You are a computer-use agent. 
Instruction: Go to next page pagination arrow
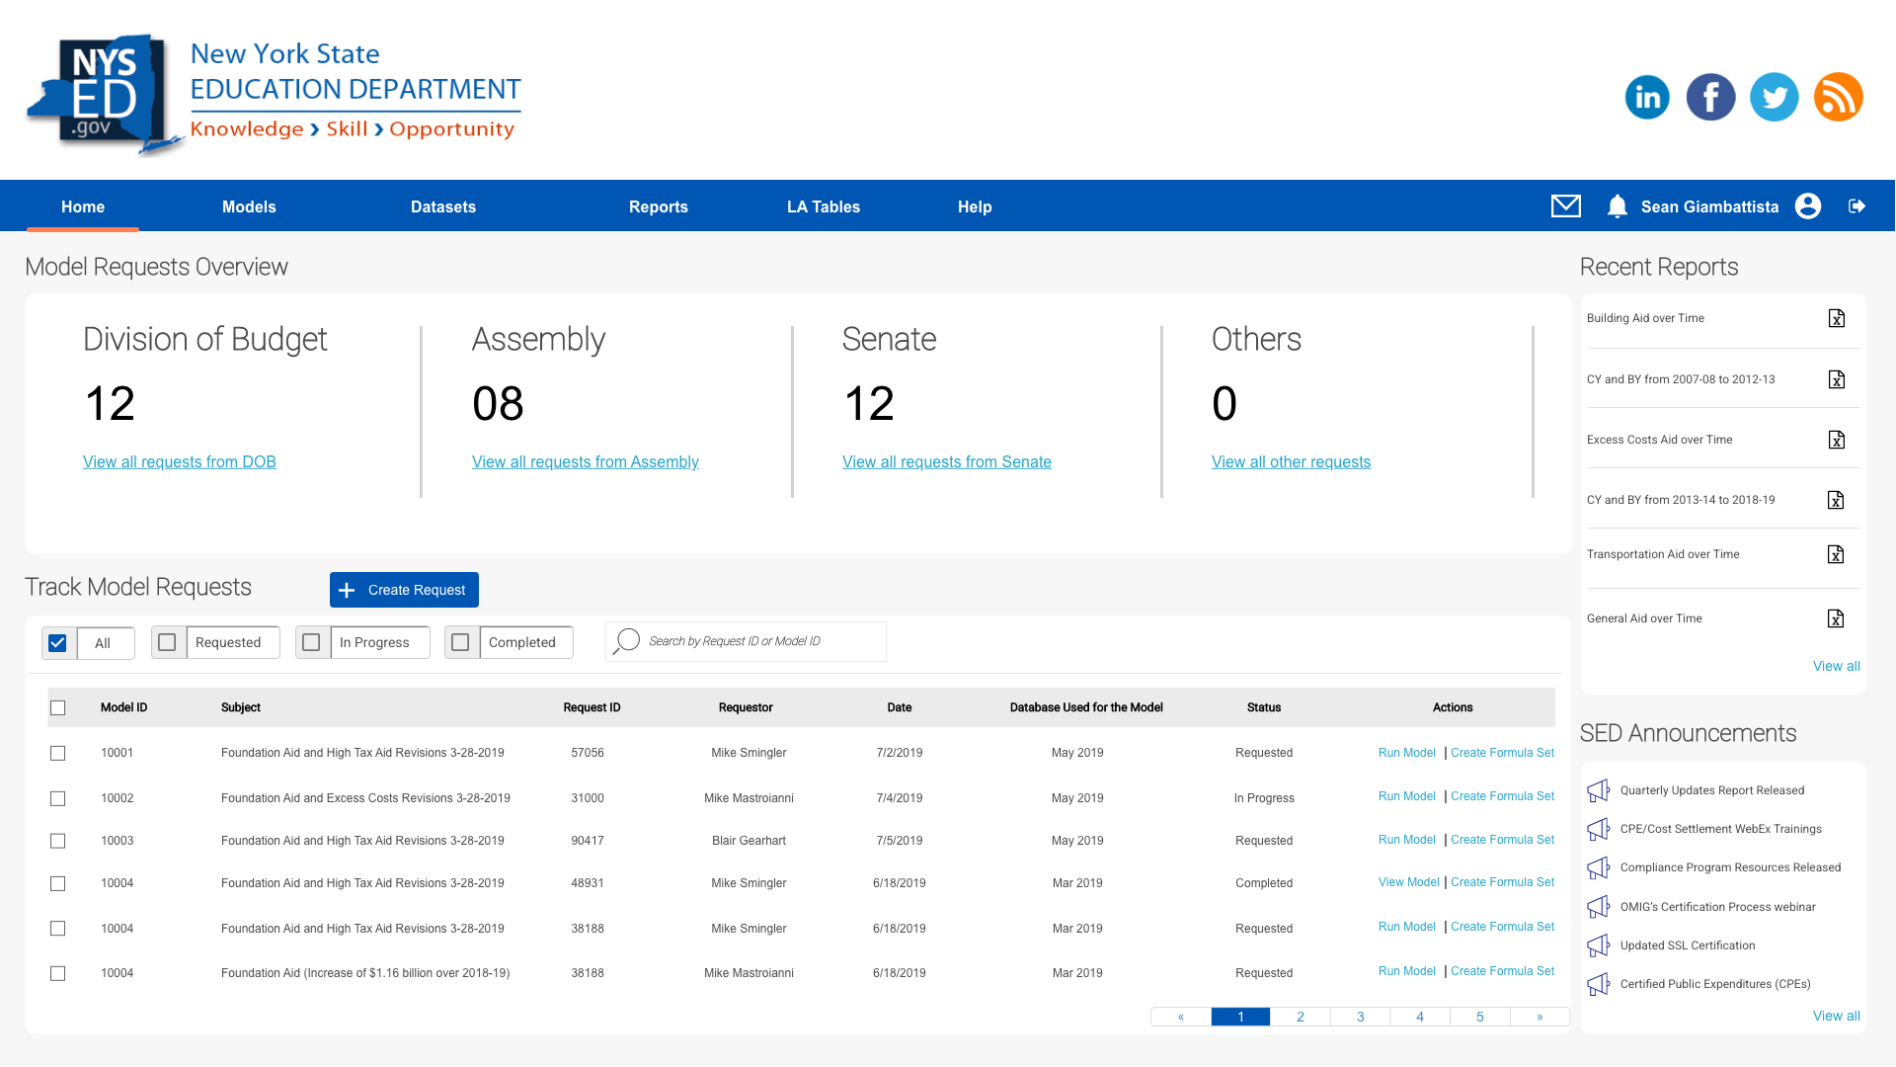click(1539, 1017)
